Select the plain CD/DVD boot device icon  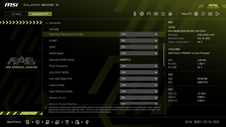pyautogui.click(x=38, y=122)
